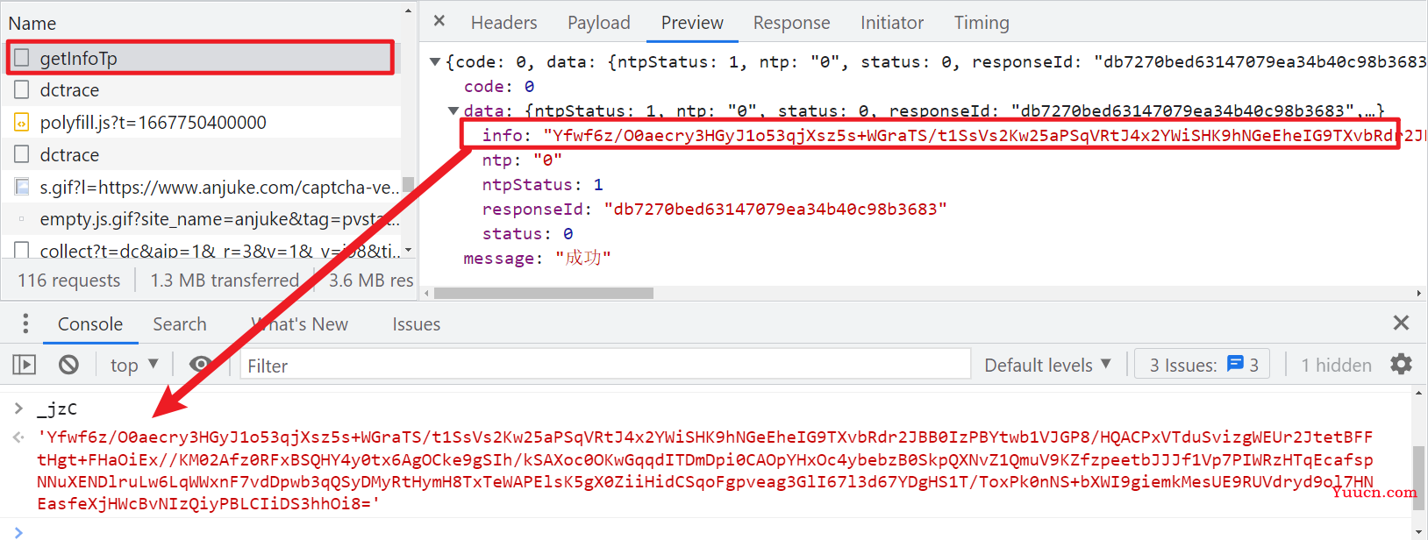Clear the console
Viewport: 1428px width, 540px height.
point(68,365)
